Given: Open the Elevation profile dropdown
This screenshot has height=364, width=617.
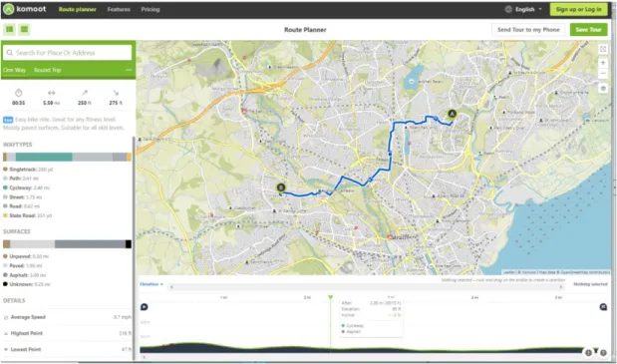Looking at the screenshot, I should point(152,284).
